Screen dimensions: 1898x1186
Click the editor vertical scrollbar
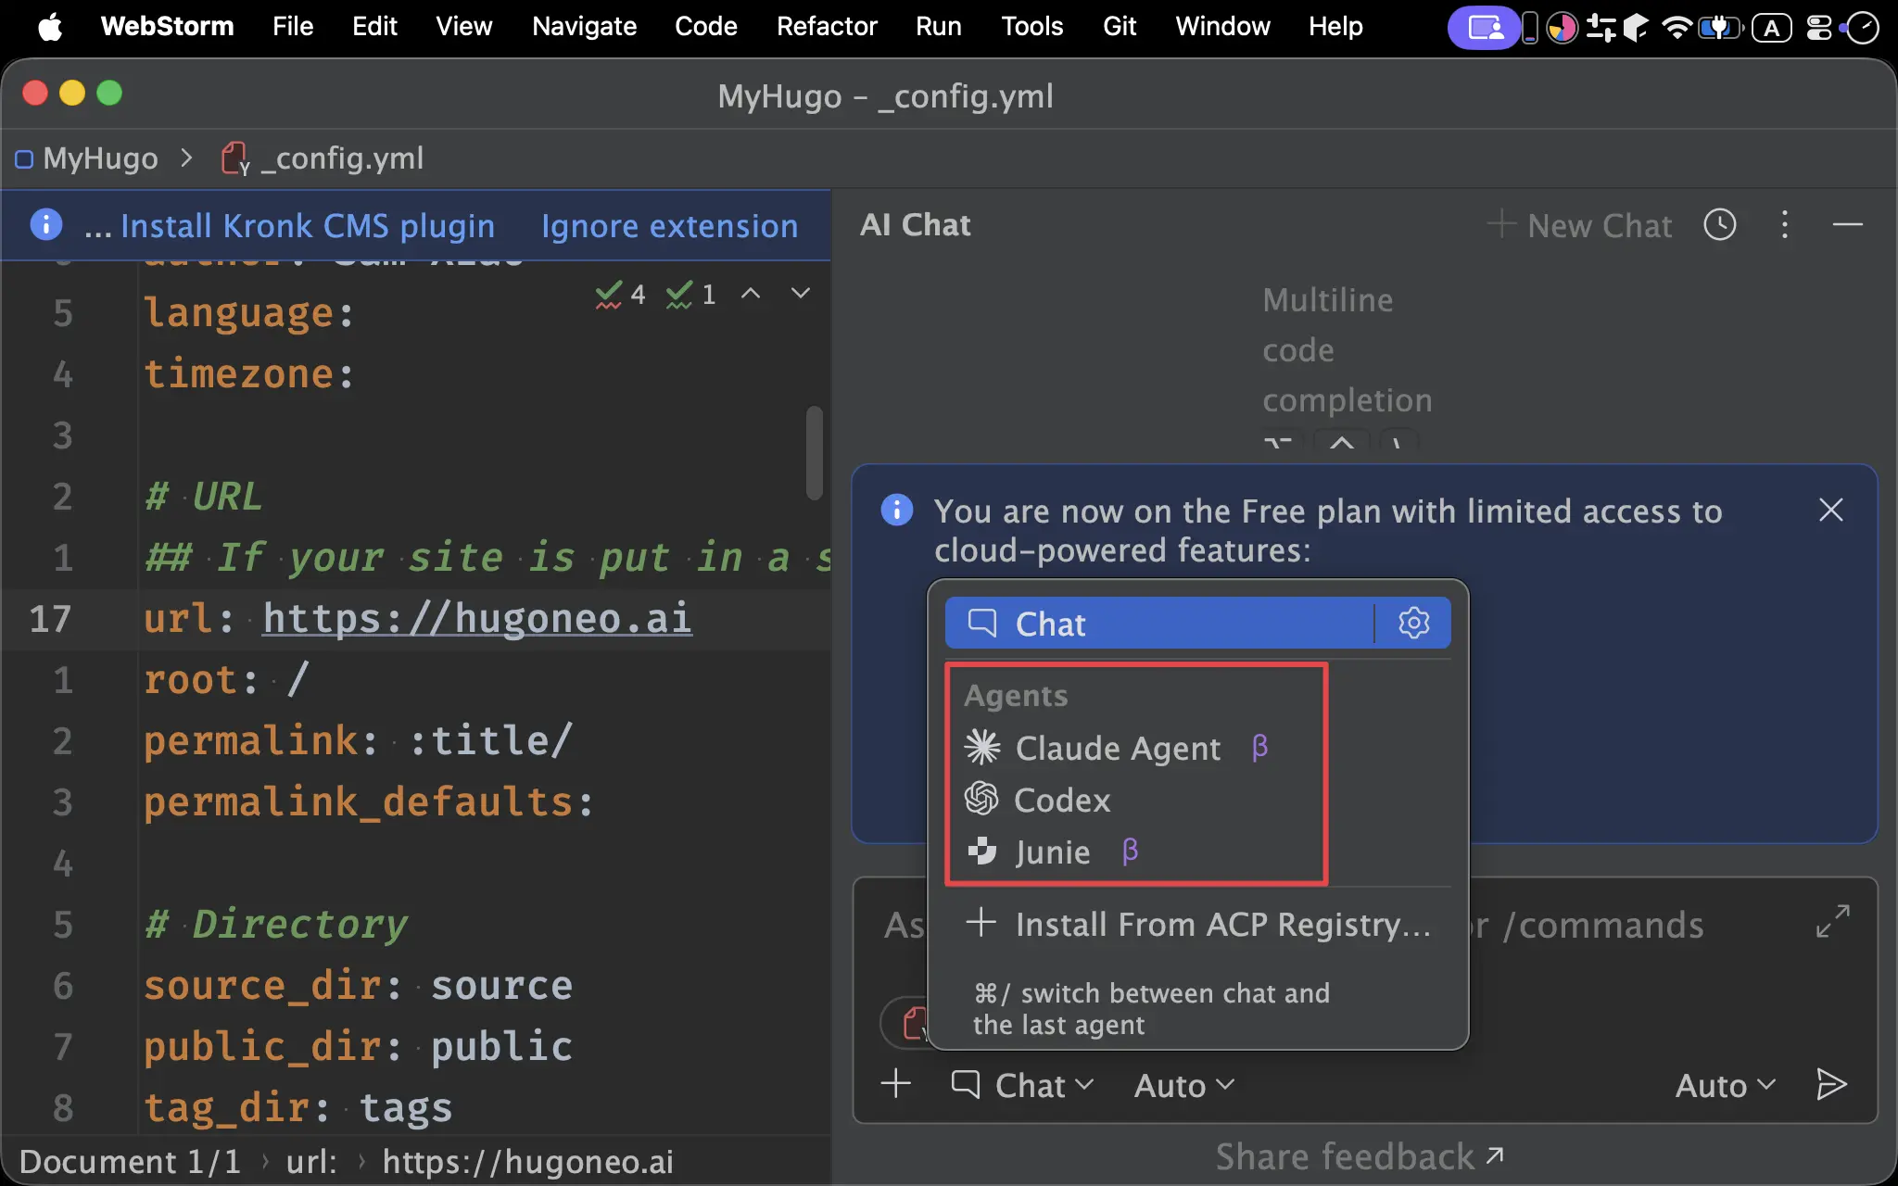pos(814,452)
